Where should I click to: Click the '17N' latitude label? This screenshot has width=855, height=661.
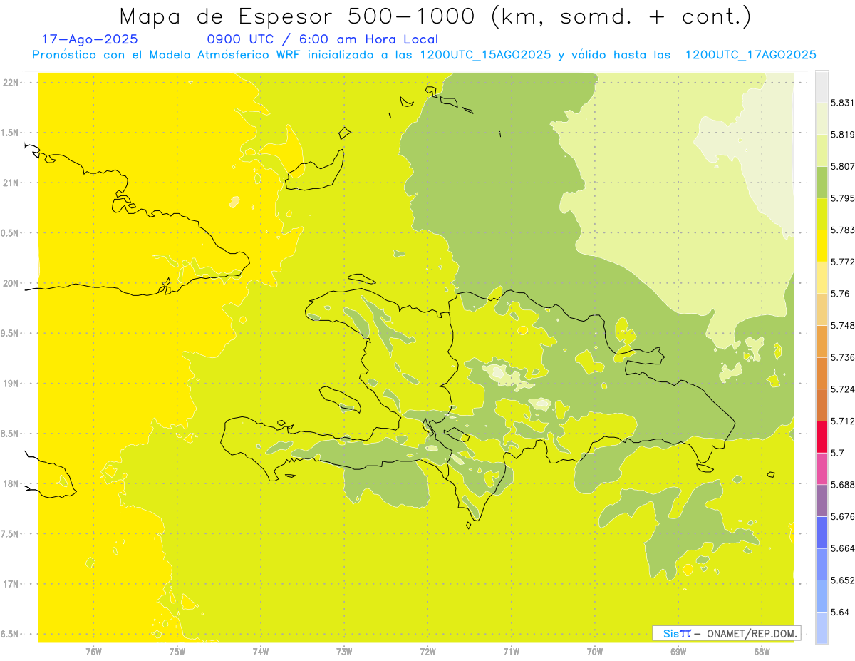coord(11,584)
